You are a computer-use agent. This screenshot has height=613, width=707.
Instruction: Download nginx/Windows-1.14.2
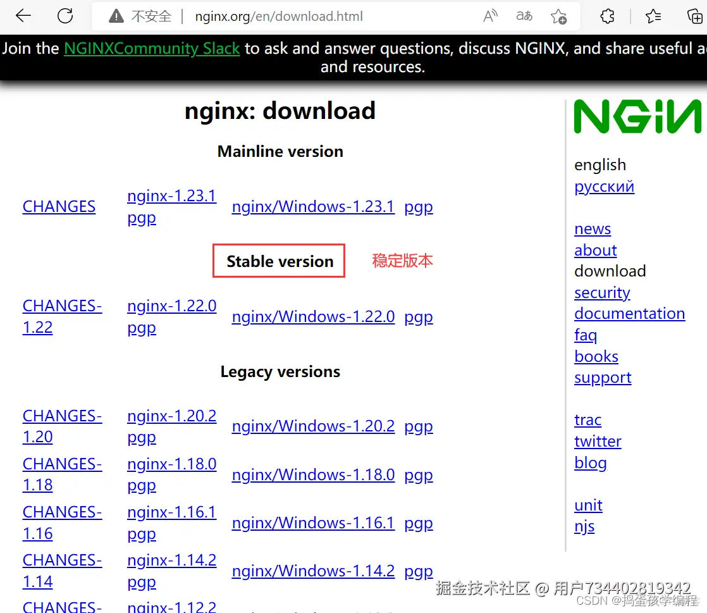coord(314,571)
